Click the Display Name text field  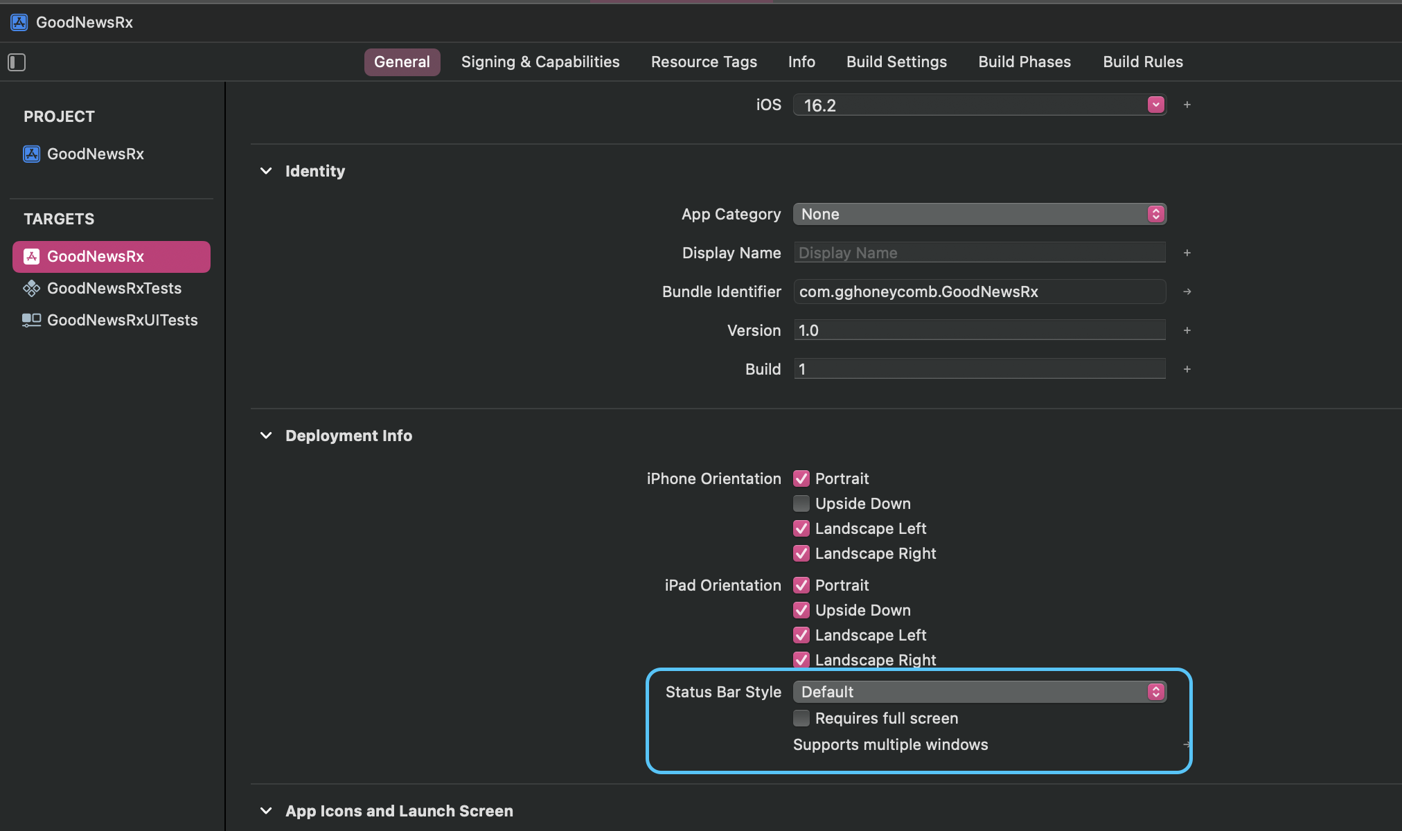(x=979, y=253)
